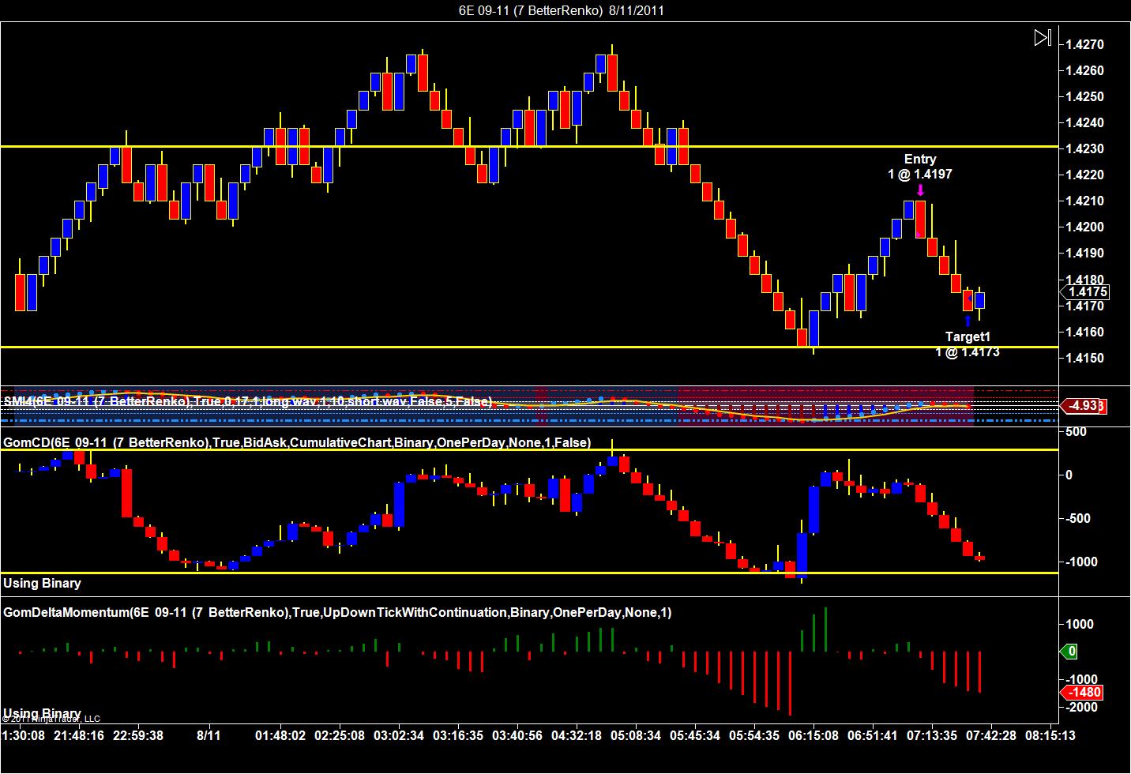Click the 02:25:08 time axis label
Screen dimensions: 1131x774
pos(339,735)
